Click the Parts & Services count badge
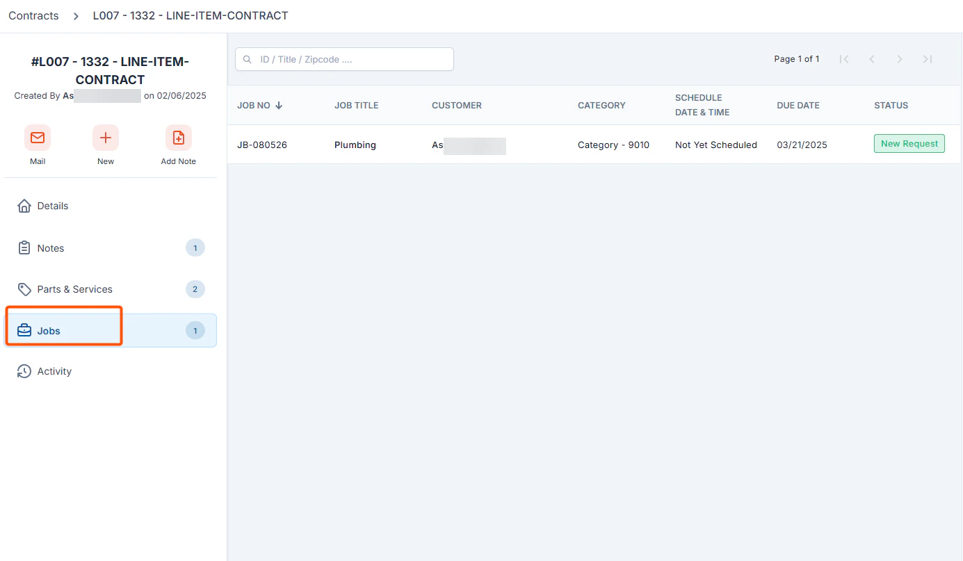The image size is (963, 561). point(195,289)
